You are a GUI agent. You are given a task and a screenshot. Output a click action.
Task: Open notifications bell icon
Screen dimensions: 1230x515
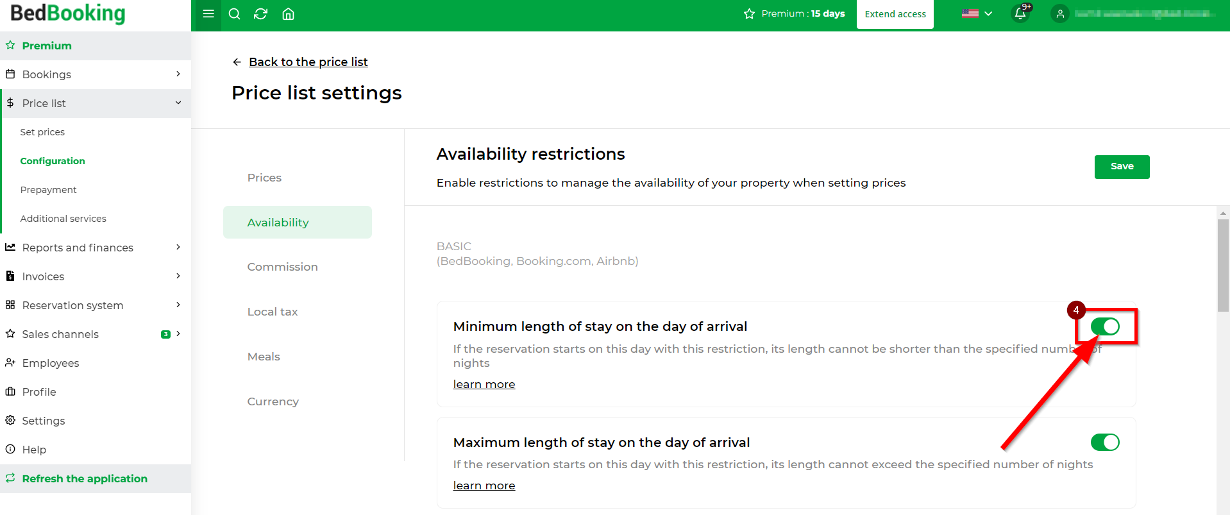(x=1020, y=13)
